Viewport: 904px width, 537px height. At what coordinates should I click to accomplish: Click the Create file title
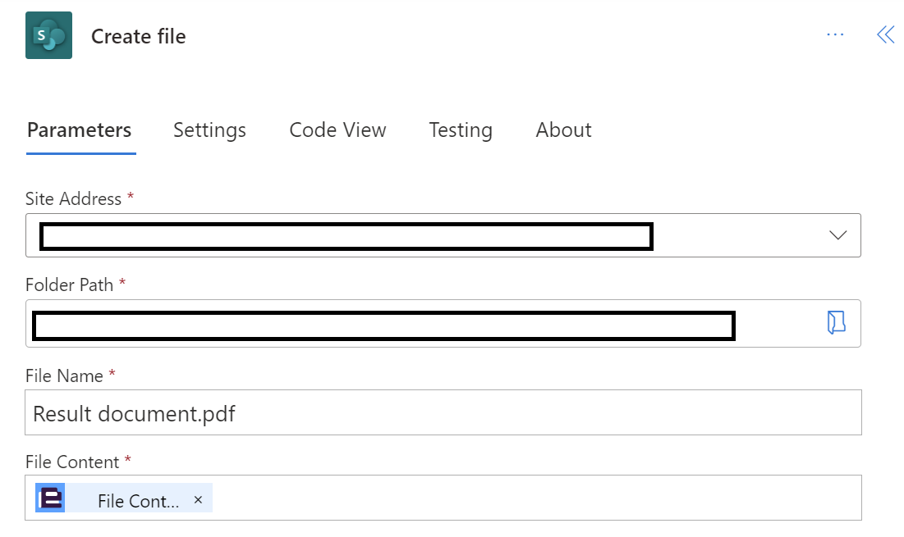[138, 36]
